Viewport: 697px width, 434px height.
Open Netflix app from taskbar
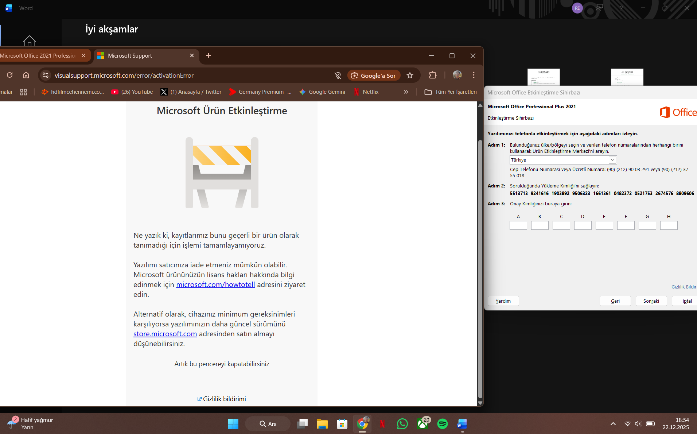(382, 424)
